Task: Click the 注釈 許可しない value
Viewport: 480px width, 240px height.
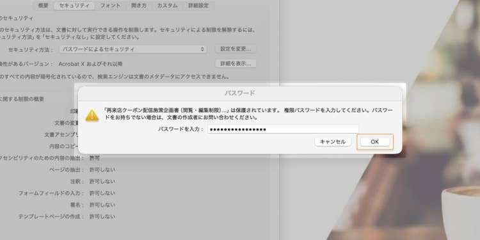Action: (102, 182)
